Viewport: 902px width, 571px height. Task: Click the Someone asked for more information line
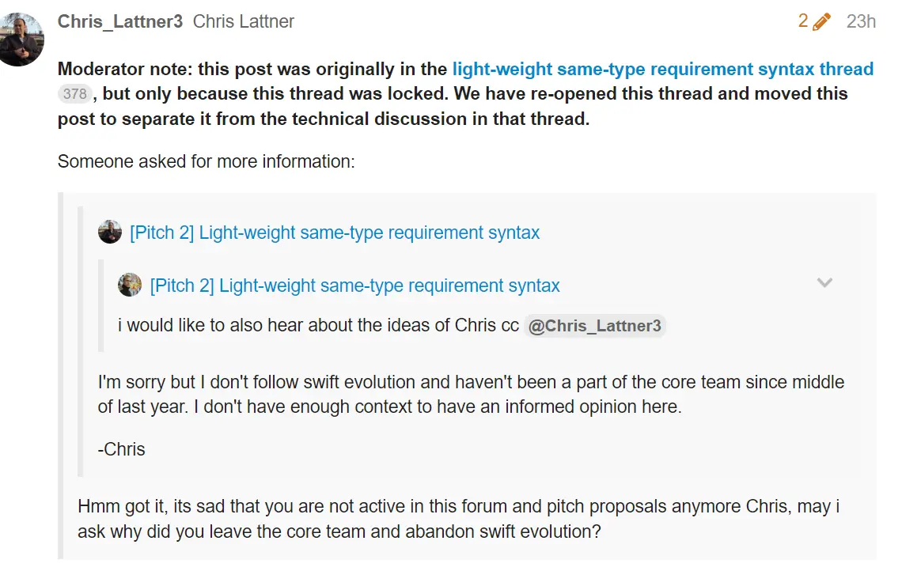pos(206,161)
